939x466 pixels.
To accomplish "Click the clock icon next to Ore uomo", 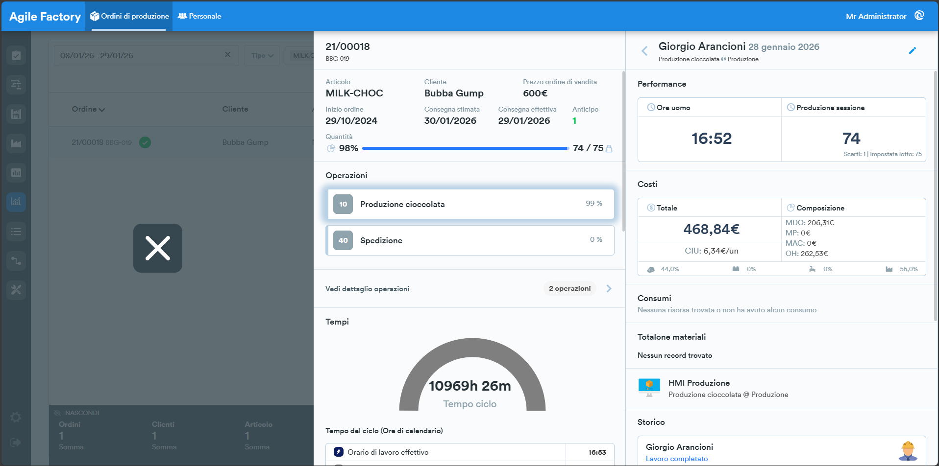I will 651,107.
